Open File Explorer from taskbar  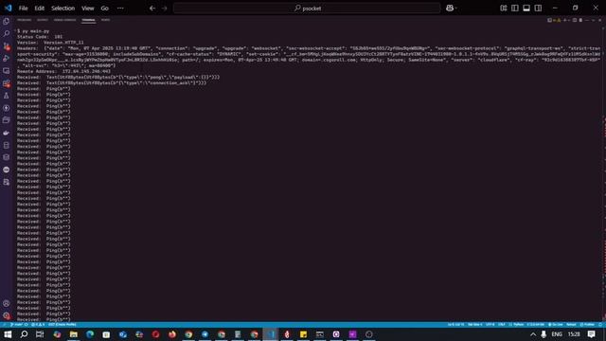pyautogui.click(x=74, y=334)
